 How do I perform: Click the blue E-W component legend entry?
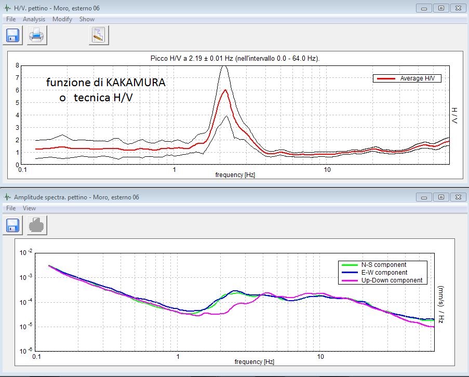coord(382,273)
